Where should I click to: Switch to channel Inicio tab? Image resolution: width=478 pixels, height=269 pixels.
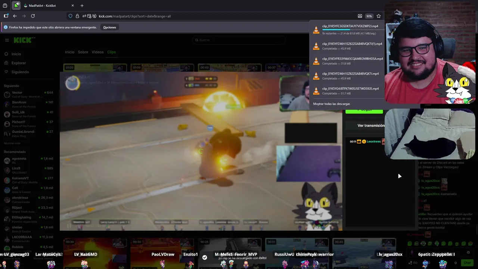69,52
